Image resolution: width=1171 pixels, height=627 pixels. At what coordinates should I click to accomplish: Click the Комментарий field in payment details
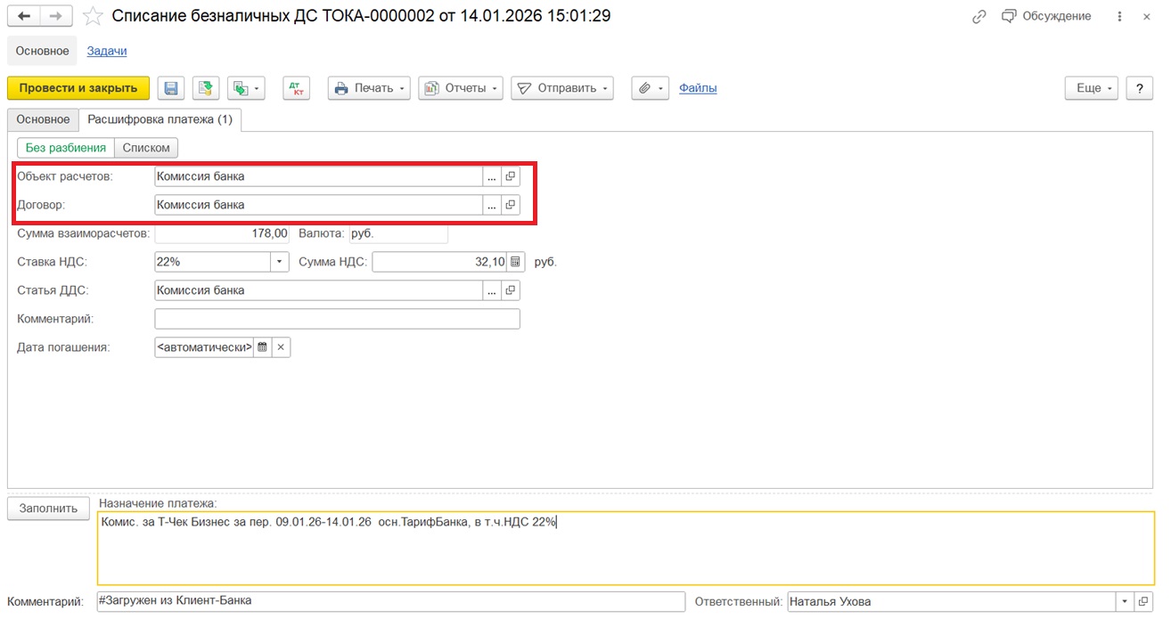(337, 319)
